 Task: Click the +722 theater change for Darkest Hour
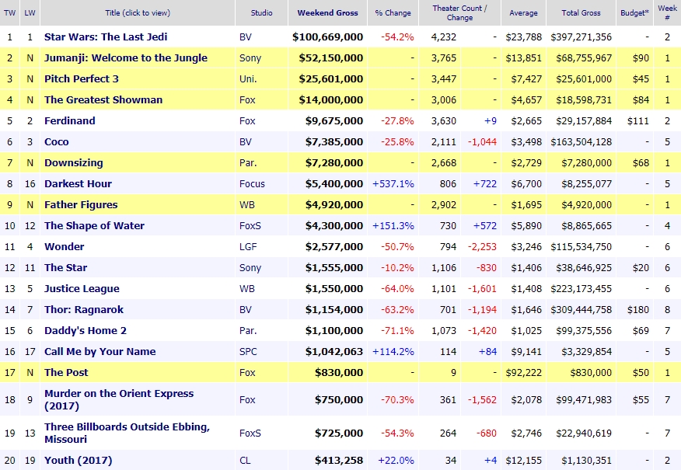[484, 183]
